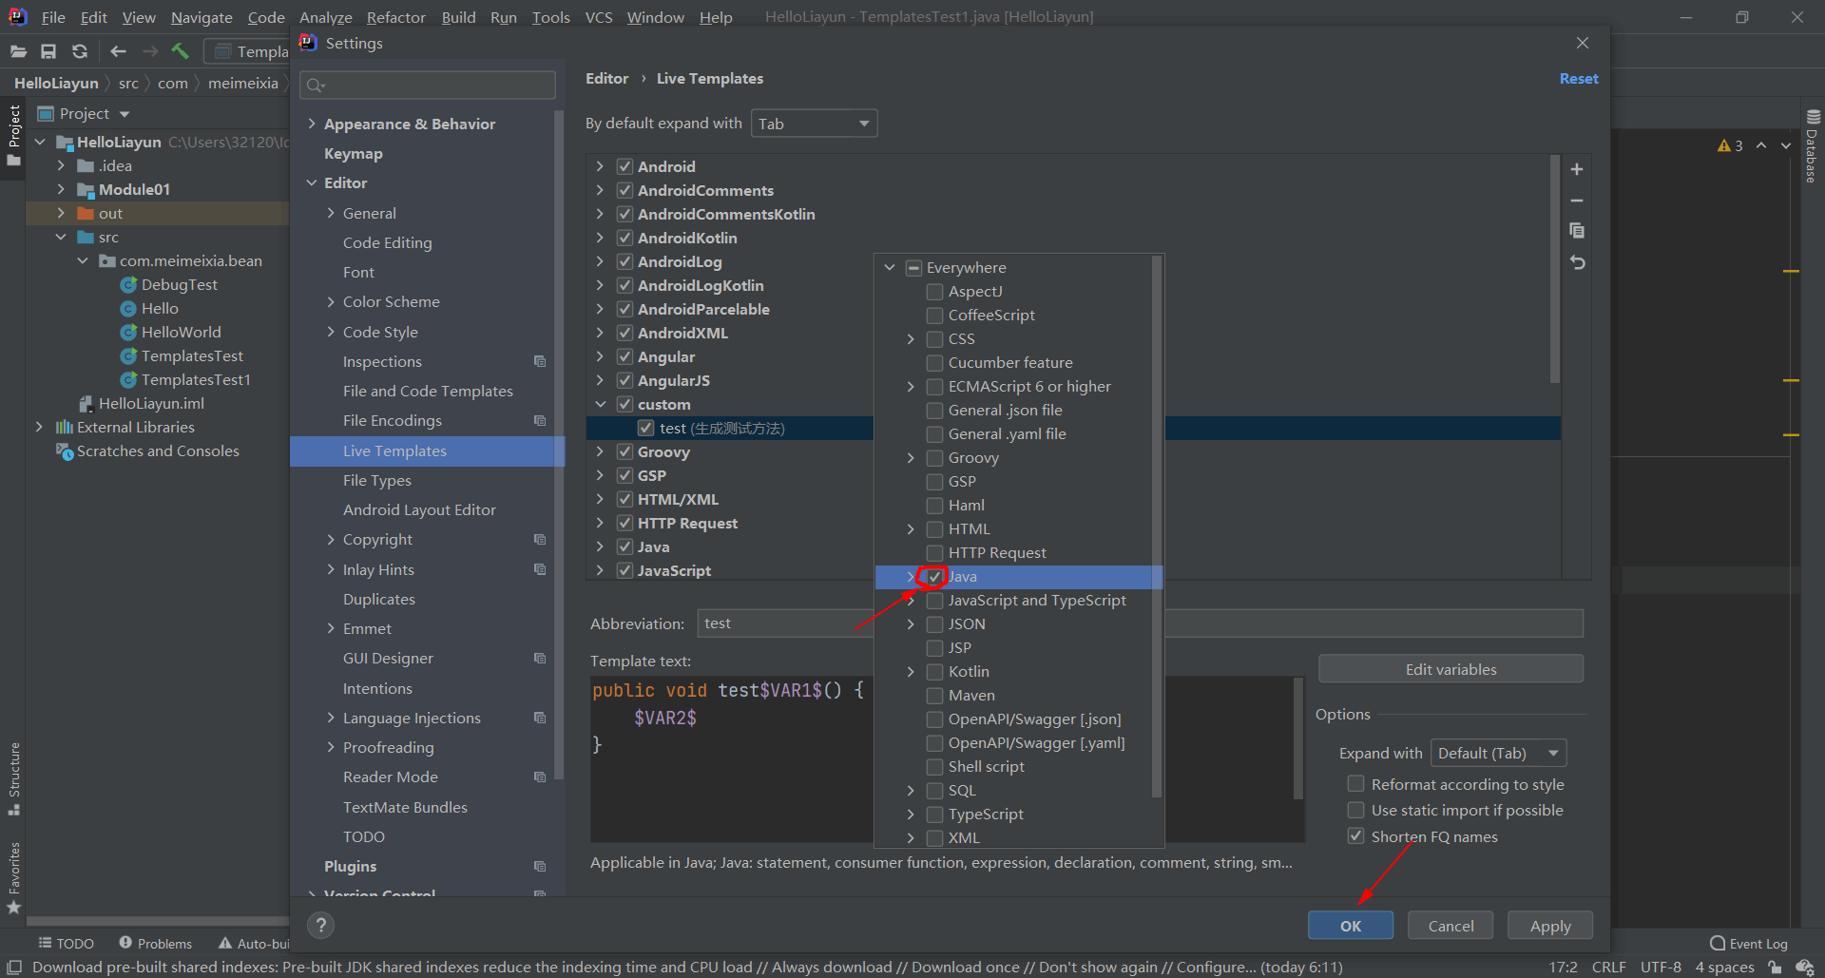Click the duplicate template icon
This screenshot has width=1825, height=978.
tap(1577, 231)
